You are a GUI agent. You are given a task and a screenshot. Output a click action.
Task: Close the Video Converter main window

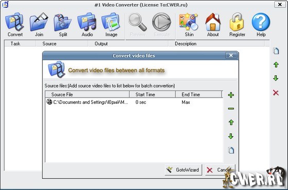point(280,5)
